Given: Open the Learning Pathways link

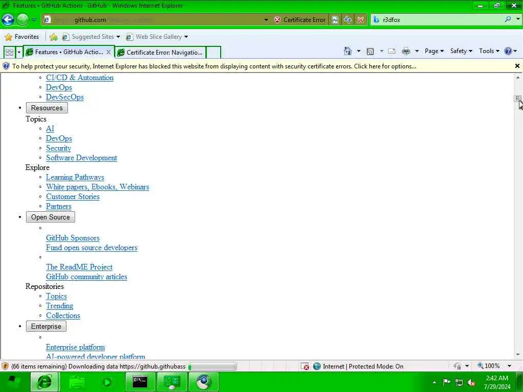Looking at the screenshot, I should click(x=75, y=177).
